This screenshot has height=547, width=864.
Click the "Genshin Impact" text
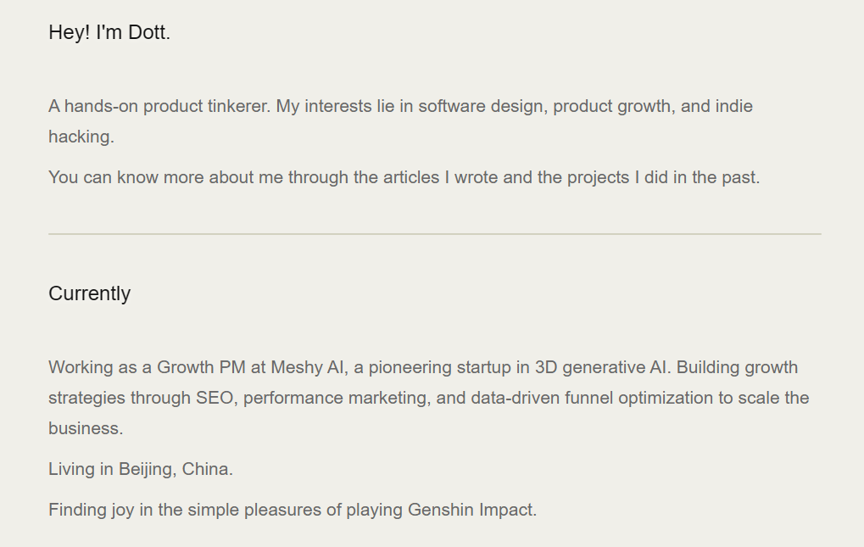tap(471, 510)
